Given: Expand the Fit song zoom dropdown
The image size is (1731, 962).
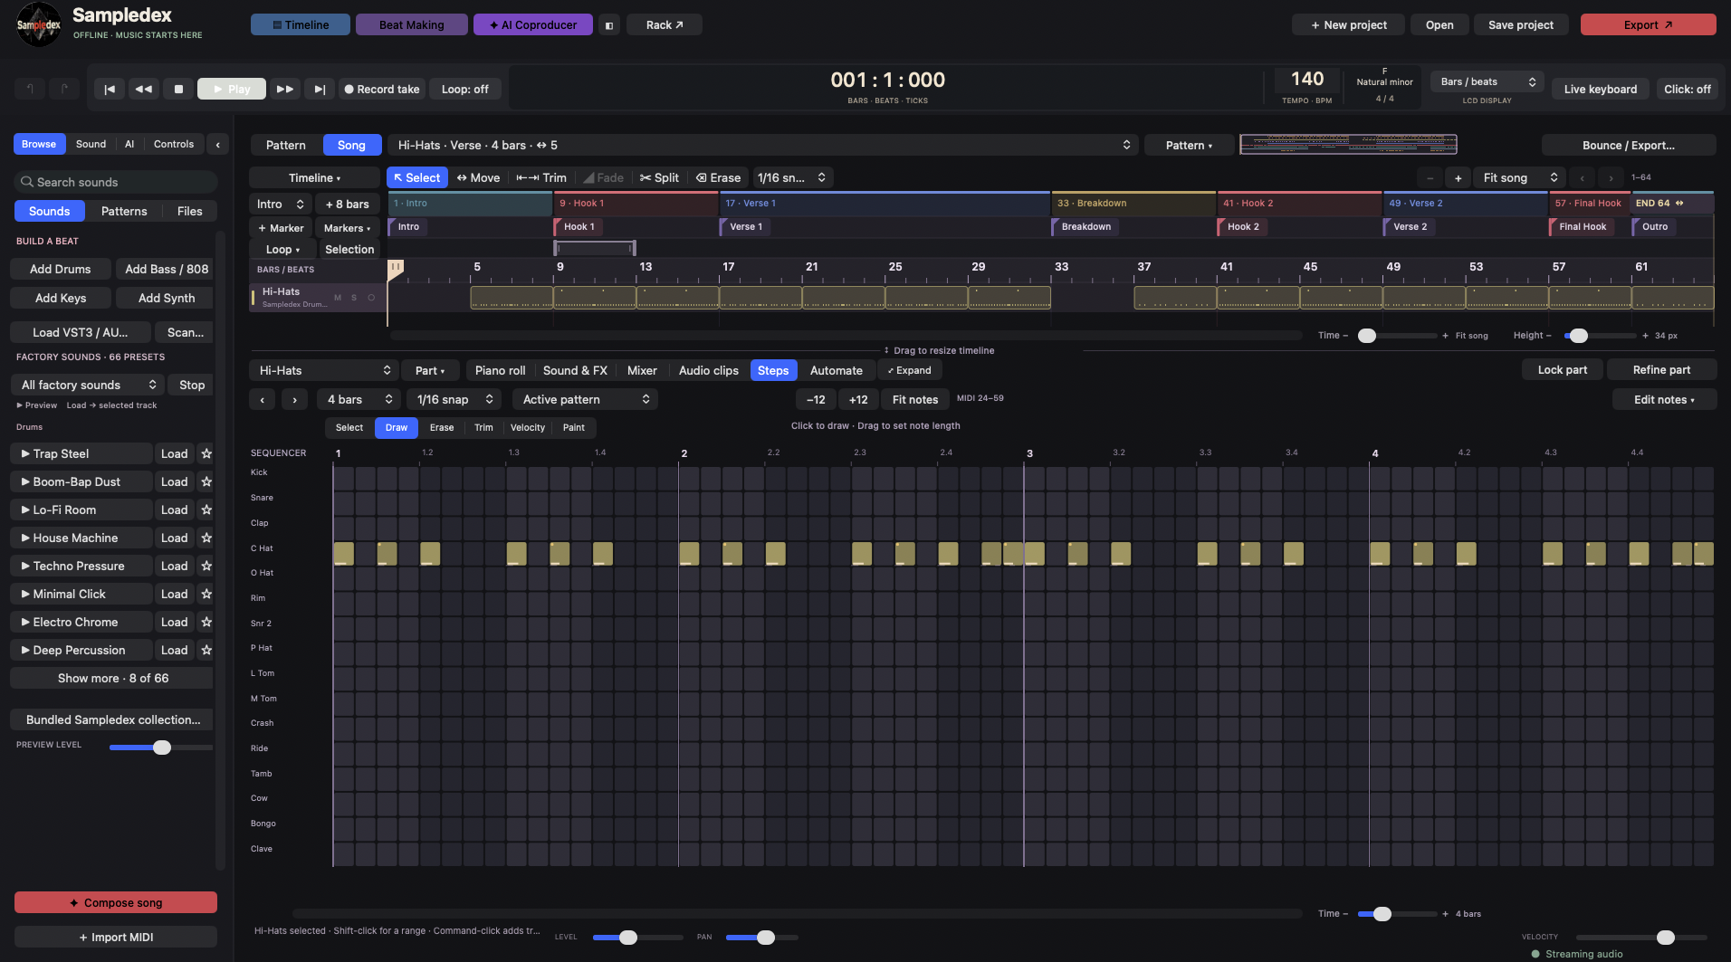Looking at the screenshot, I should (1519, 177).
